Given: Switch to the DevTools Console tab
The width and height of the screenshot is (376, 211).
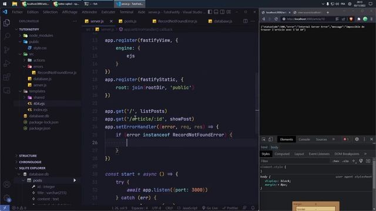Looking at the screenshot, I should point(304,139).
